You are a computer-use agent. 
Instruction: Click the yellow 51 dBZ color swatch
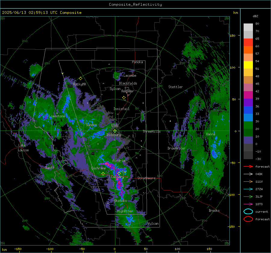click(248, 65)
